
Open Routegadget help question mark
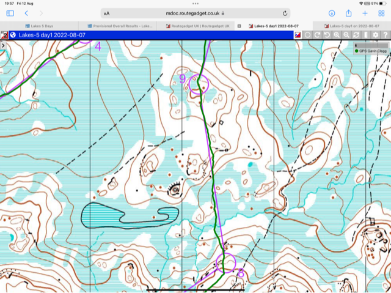(x=385, y=35)
